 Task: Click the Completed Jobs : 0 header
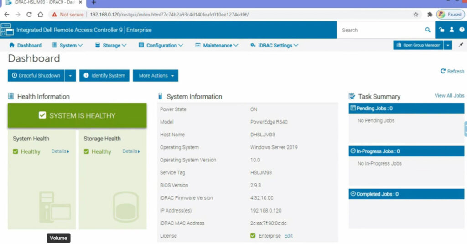406,194
